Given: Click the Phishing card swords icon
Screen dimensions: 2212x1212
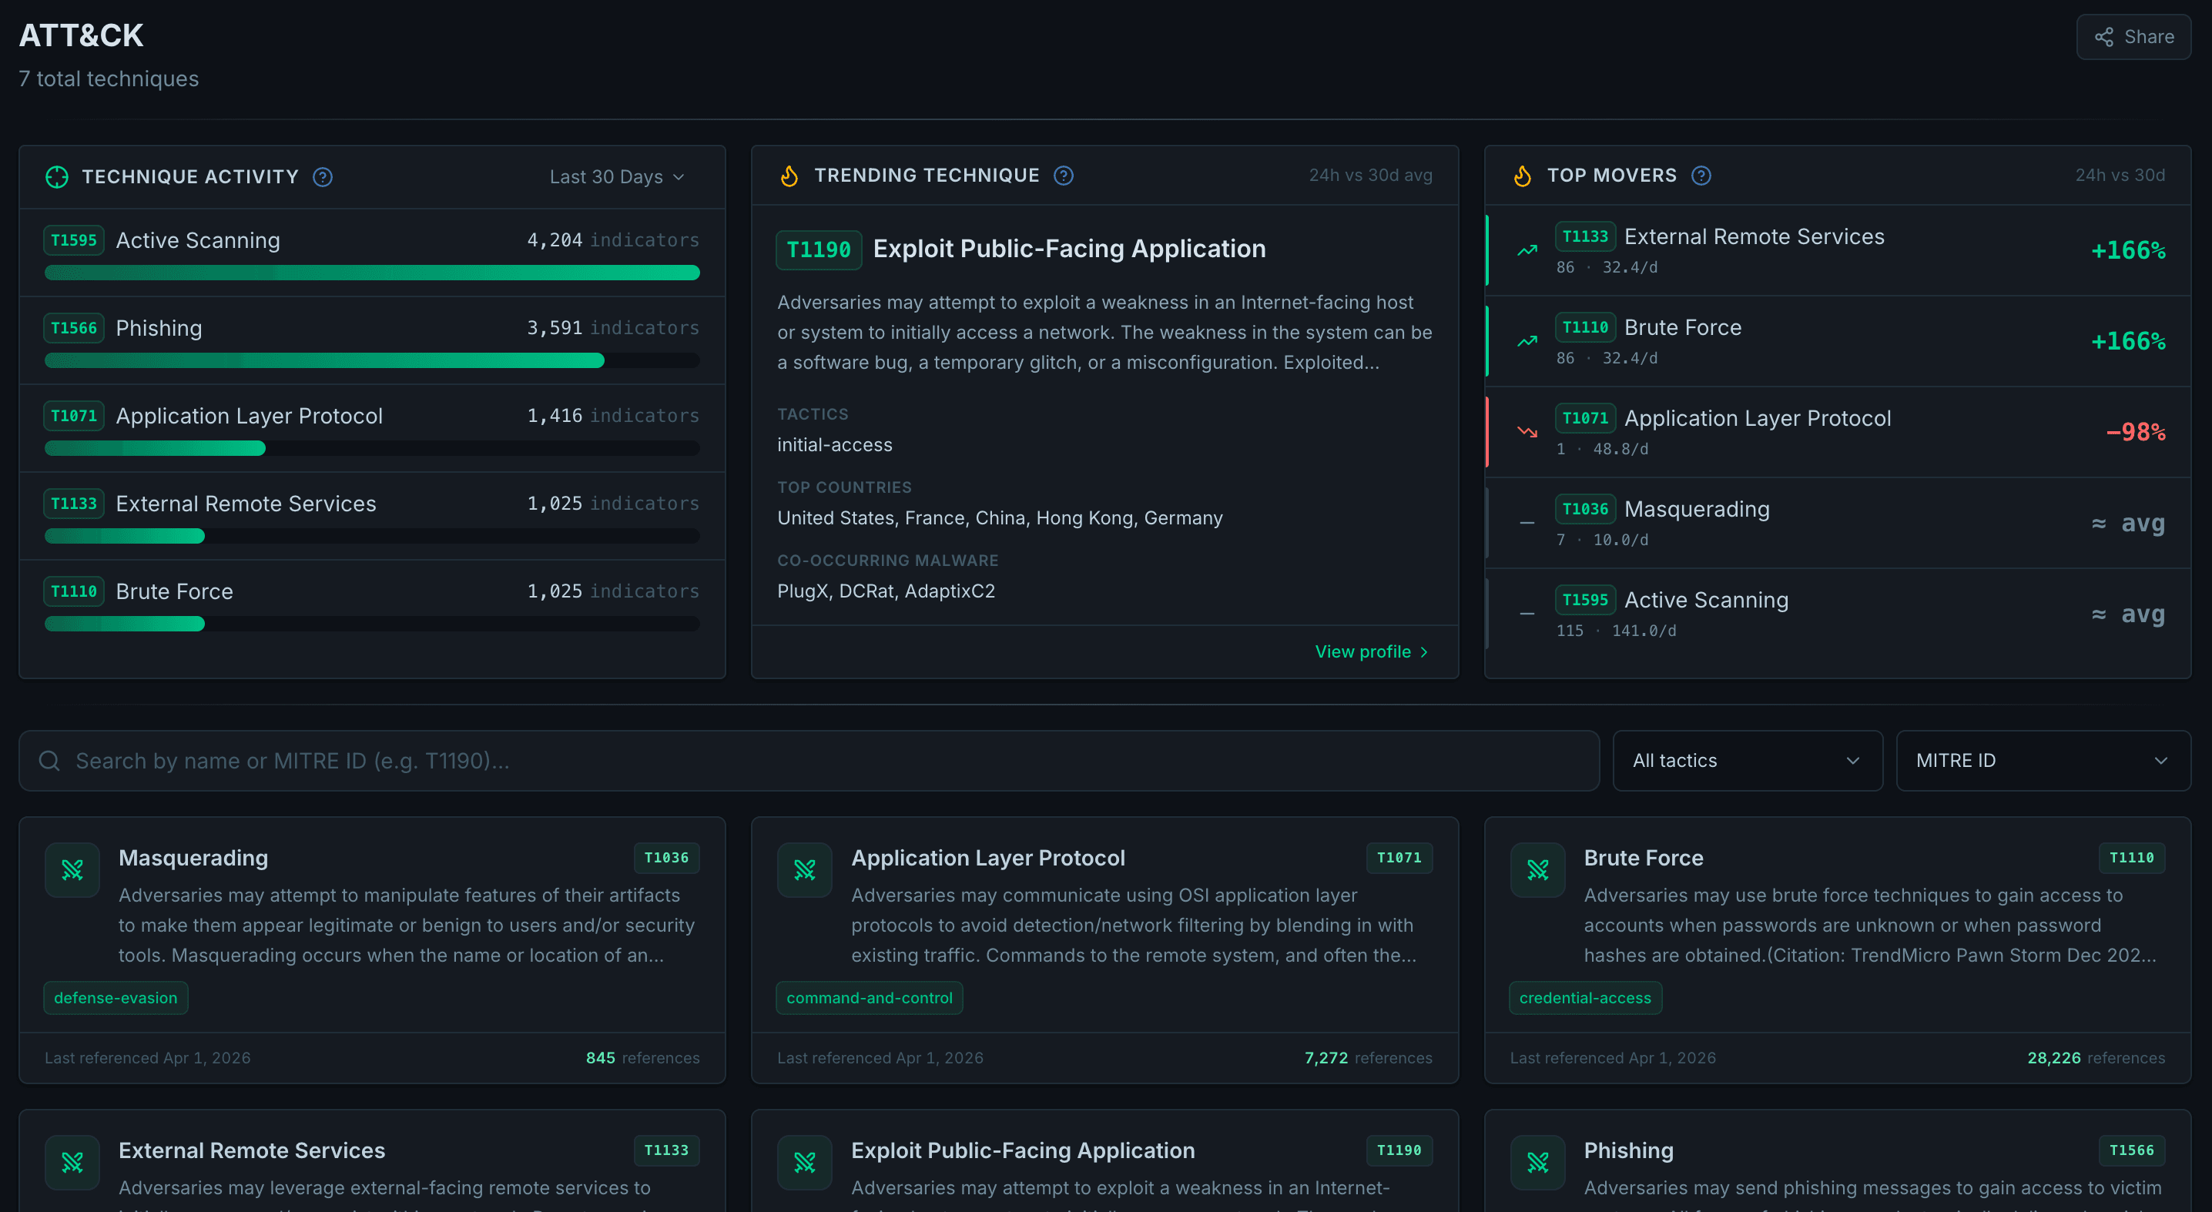Looking at the screenshot, I should 1537,1162.
